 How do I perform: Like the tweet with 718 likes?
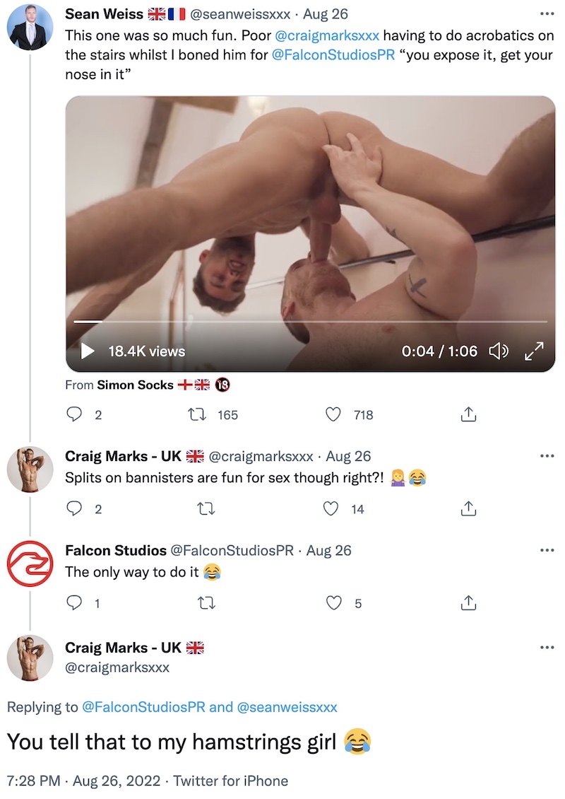click(x=333, y=415)
